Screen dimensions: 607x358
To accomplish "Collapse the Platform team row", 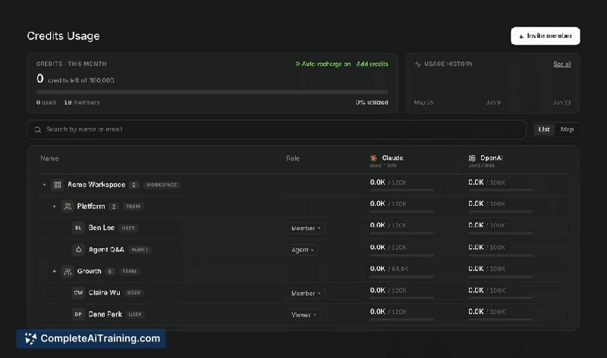I will pyautogui.click(x=54, y=207).
